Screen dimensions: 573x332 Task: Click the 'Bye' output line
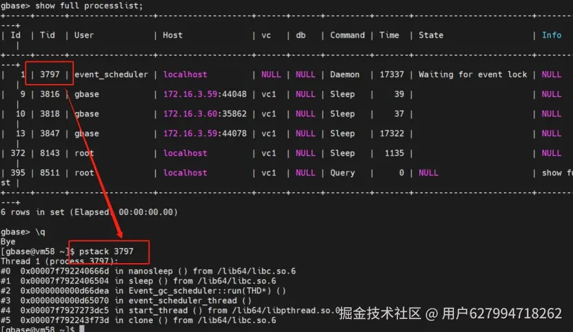pos(8,242)
